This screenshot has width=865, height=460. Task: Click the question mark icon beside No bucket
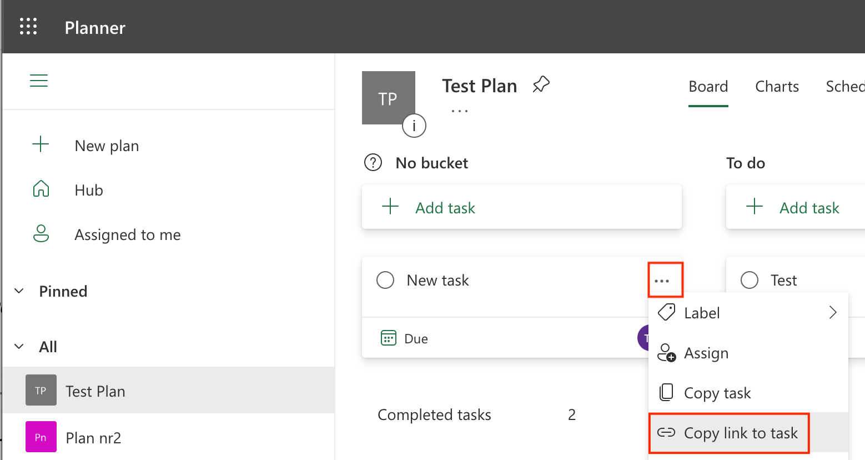(373, 163)
